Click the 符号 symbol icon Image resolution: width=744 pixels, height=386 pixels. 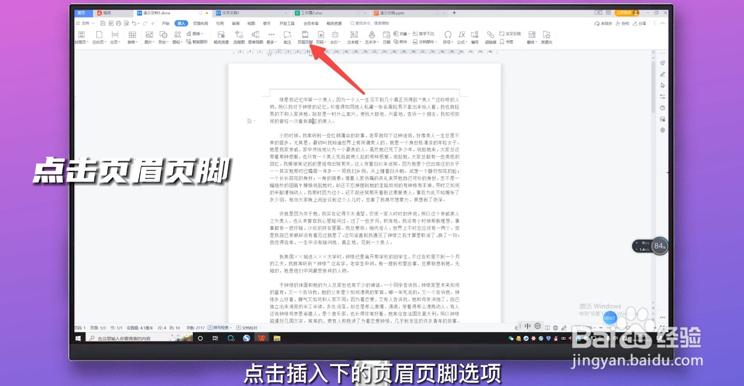pyautogui.click(x=448, y=38)
